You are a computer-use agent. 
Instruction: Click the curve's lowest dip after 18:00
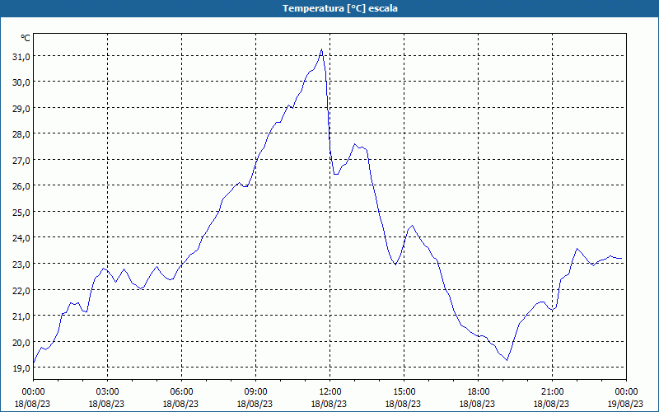click(507, 360)
